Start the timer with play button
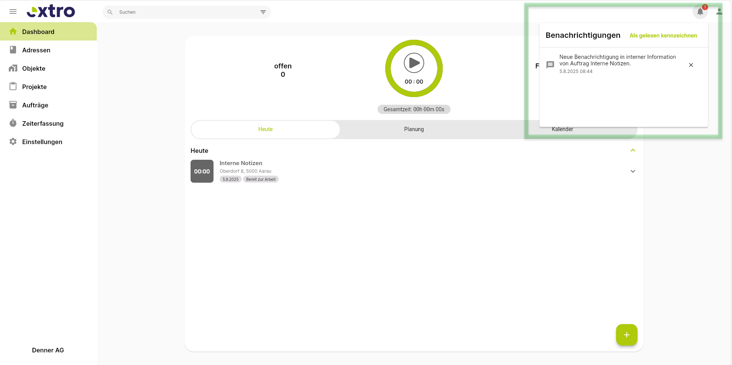This screenshot has width=732, height=365. click(414, 63)
